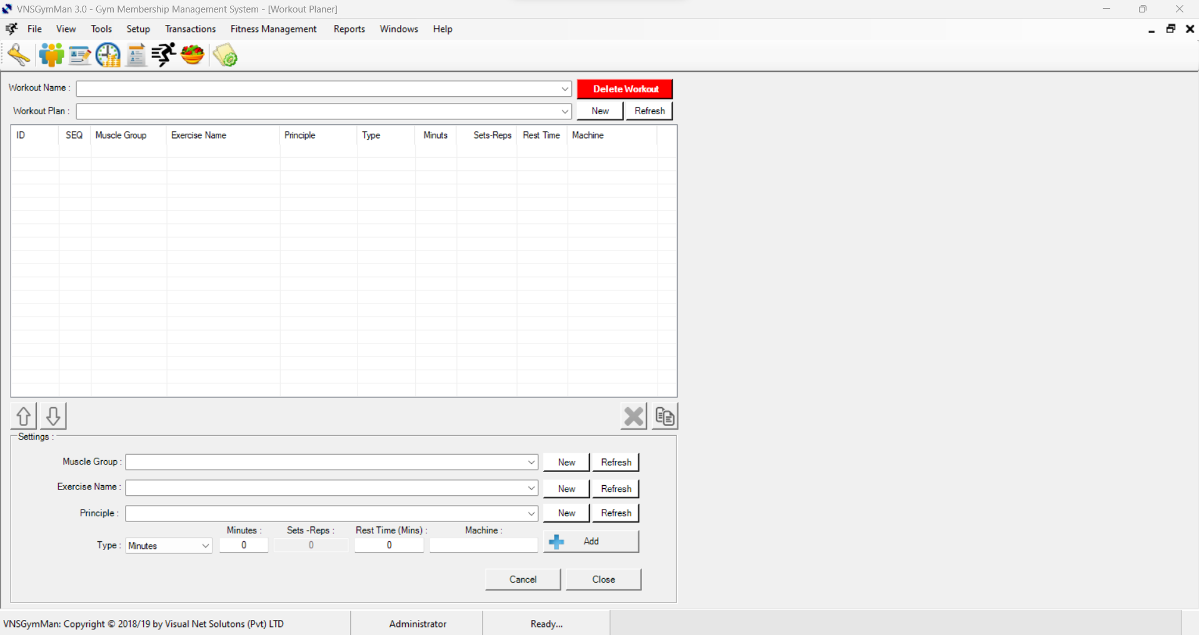Open the Fitness Management menu
Viewport: 1199px width, 635px height.
[x=273, y=29]
